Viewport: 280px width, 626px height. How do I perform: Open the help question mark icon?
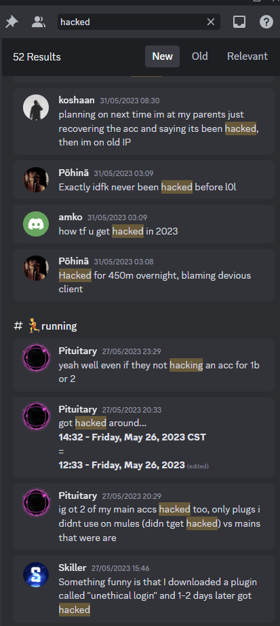[266, 22]
